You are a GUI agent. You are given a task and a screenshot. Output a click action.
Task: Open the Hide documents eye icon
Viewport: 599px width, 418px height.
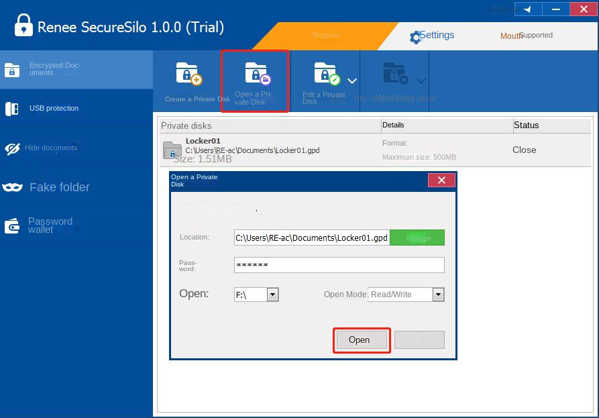point(12,148)
